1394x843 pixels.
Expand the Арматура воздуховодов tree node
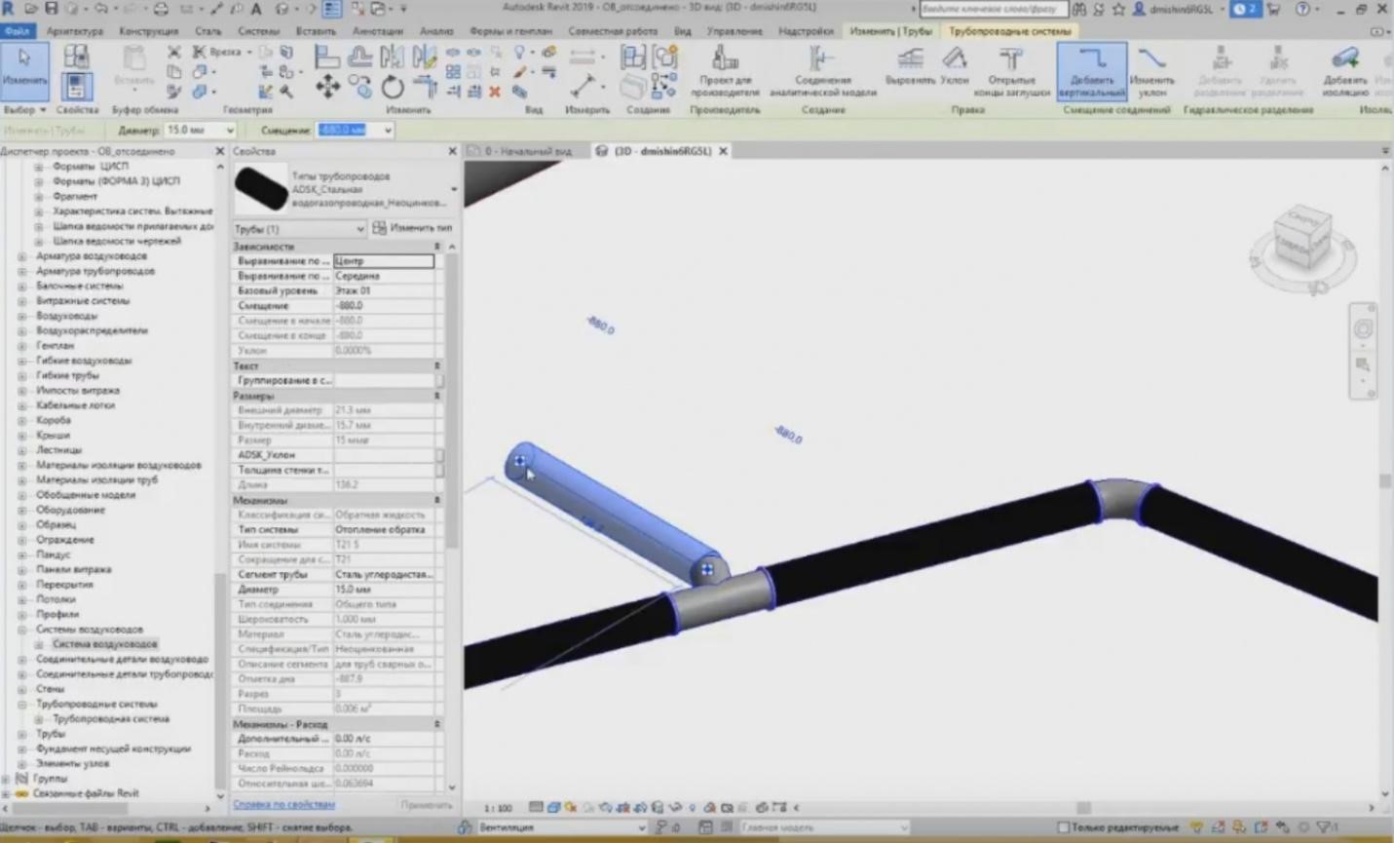tap(22, 256)
